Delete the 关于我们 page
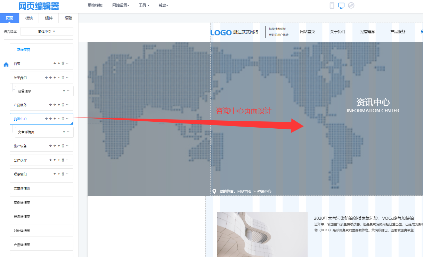This screenshot has height=257, width=423. tap(63, 78)
